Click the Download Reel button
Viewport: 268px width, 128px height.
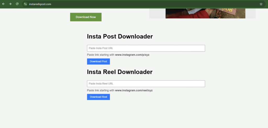[98, 97]
